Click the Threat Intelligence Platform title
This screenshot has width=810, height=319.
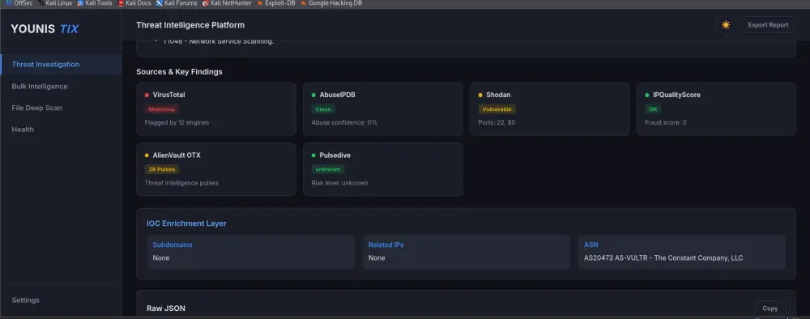190,25
